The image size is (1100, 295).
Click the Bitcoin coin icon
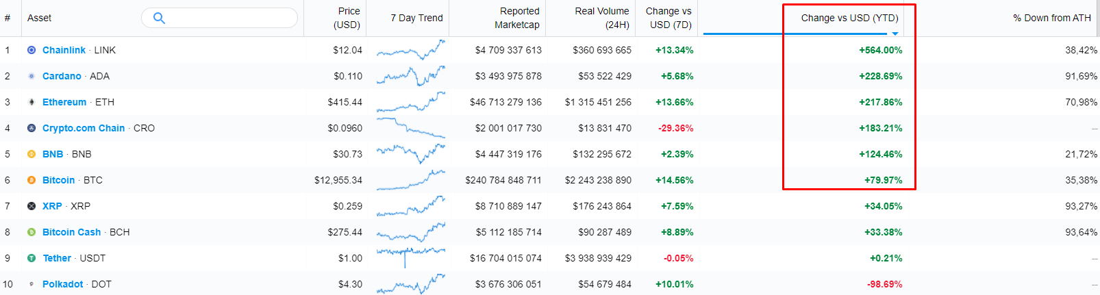32,180
